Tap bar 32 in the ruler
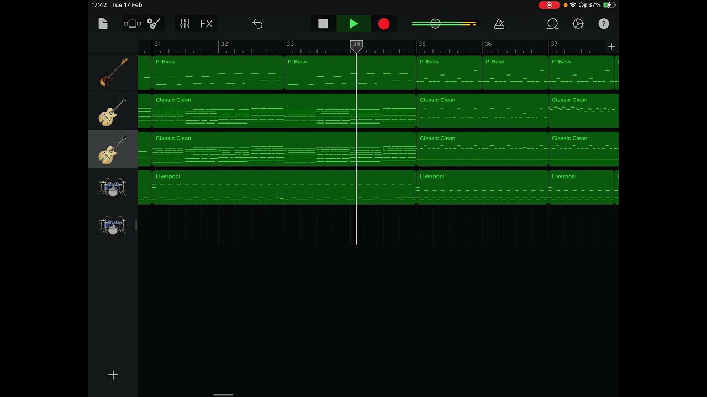The width and height of the screenshot is (707, 397). pyautogui.click(x=224, y=44)
